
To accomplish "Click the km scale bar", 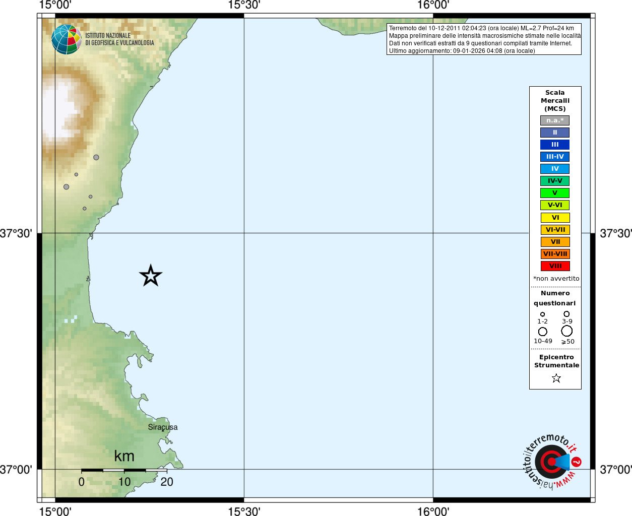I will [124, 470].
